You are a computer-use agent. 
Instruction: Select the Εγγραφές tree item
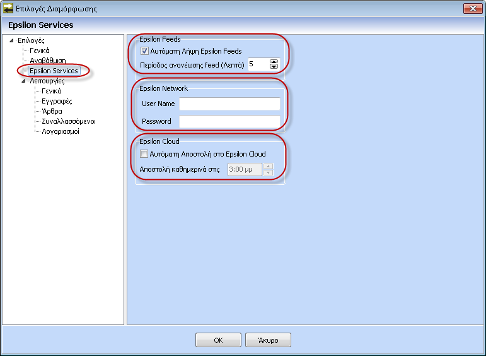point(57,101)
